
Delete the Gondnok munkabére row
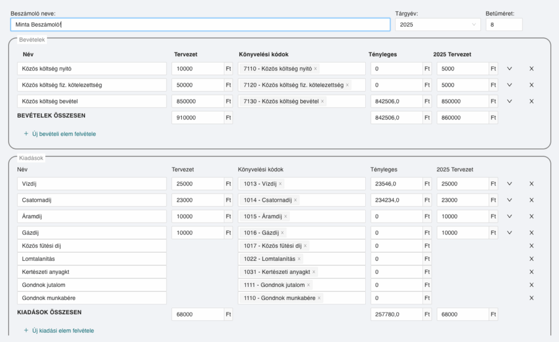click(x=531, y=298)
